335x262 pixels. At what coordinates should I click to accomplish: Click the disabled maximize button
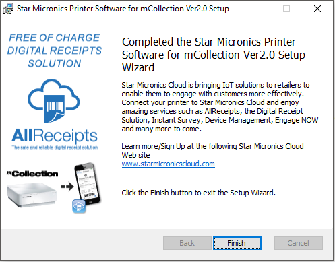286,9
